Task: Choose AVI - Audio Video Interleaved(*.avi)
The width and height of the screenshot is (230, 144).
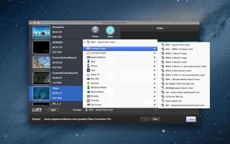Action: tap(183, 92)
